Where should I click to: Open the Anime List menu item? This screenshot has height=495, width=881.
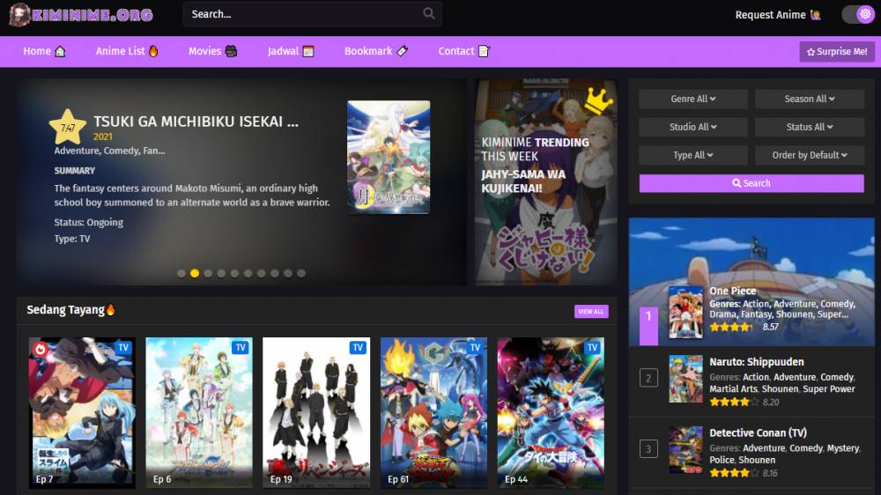[x=126, y=51]
